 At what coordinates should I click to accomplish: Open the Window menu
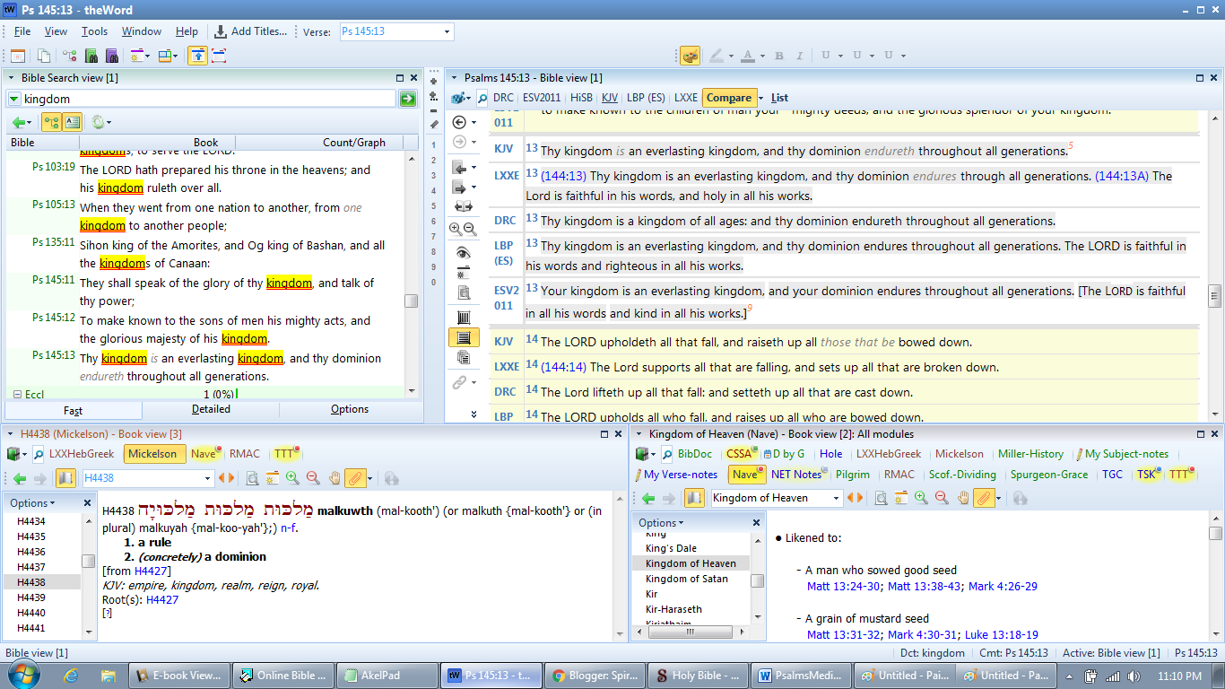pyautogui.click(x=142, y=31)
